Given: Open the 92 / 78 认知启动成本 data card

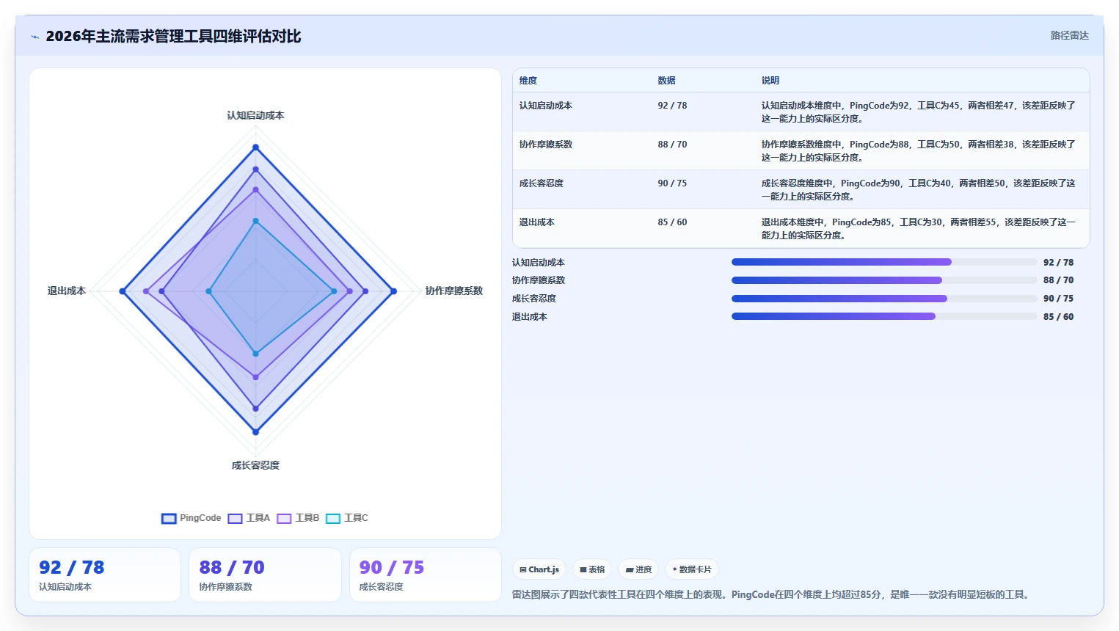Looking at the screenshot, I should (105, 575).
